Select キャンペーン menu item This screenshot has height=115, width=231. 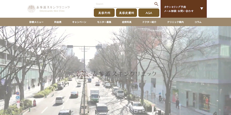(79, 22)
